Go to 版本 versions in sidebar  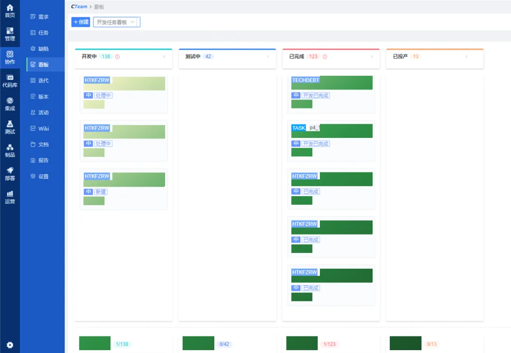coord(43,97)
